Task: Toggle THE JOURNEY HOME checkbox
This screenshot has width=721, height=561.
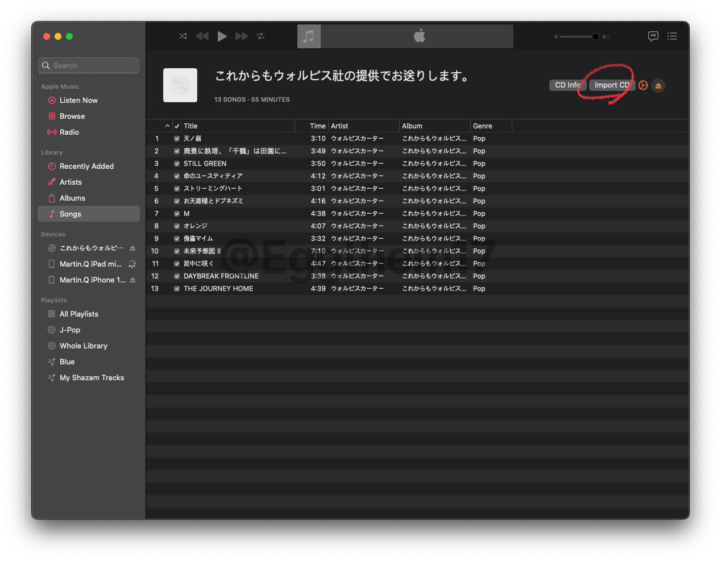Action: (x=177, y=289)
